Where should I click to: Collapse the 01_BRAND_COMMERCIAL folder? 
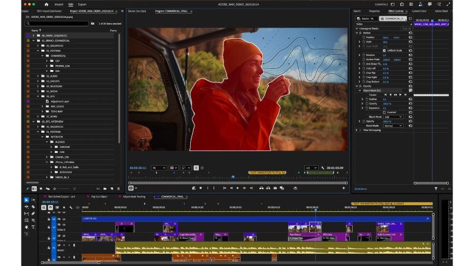point(33,41)
